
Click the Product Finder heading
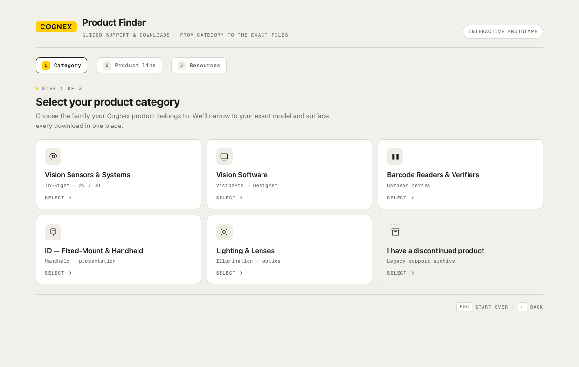pos(114,23)
